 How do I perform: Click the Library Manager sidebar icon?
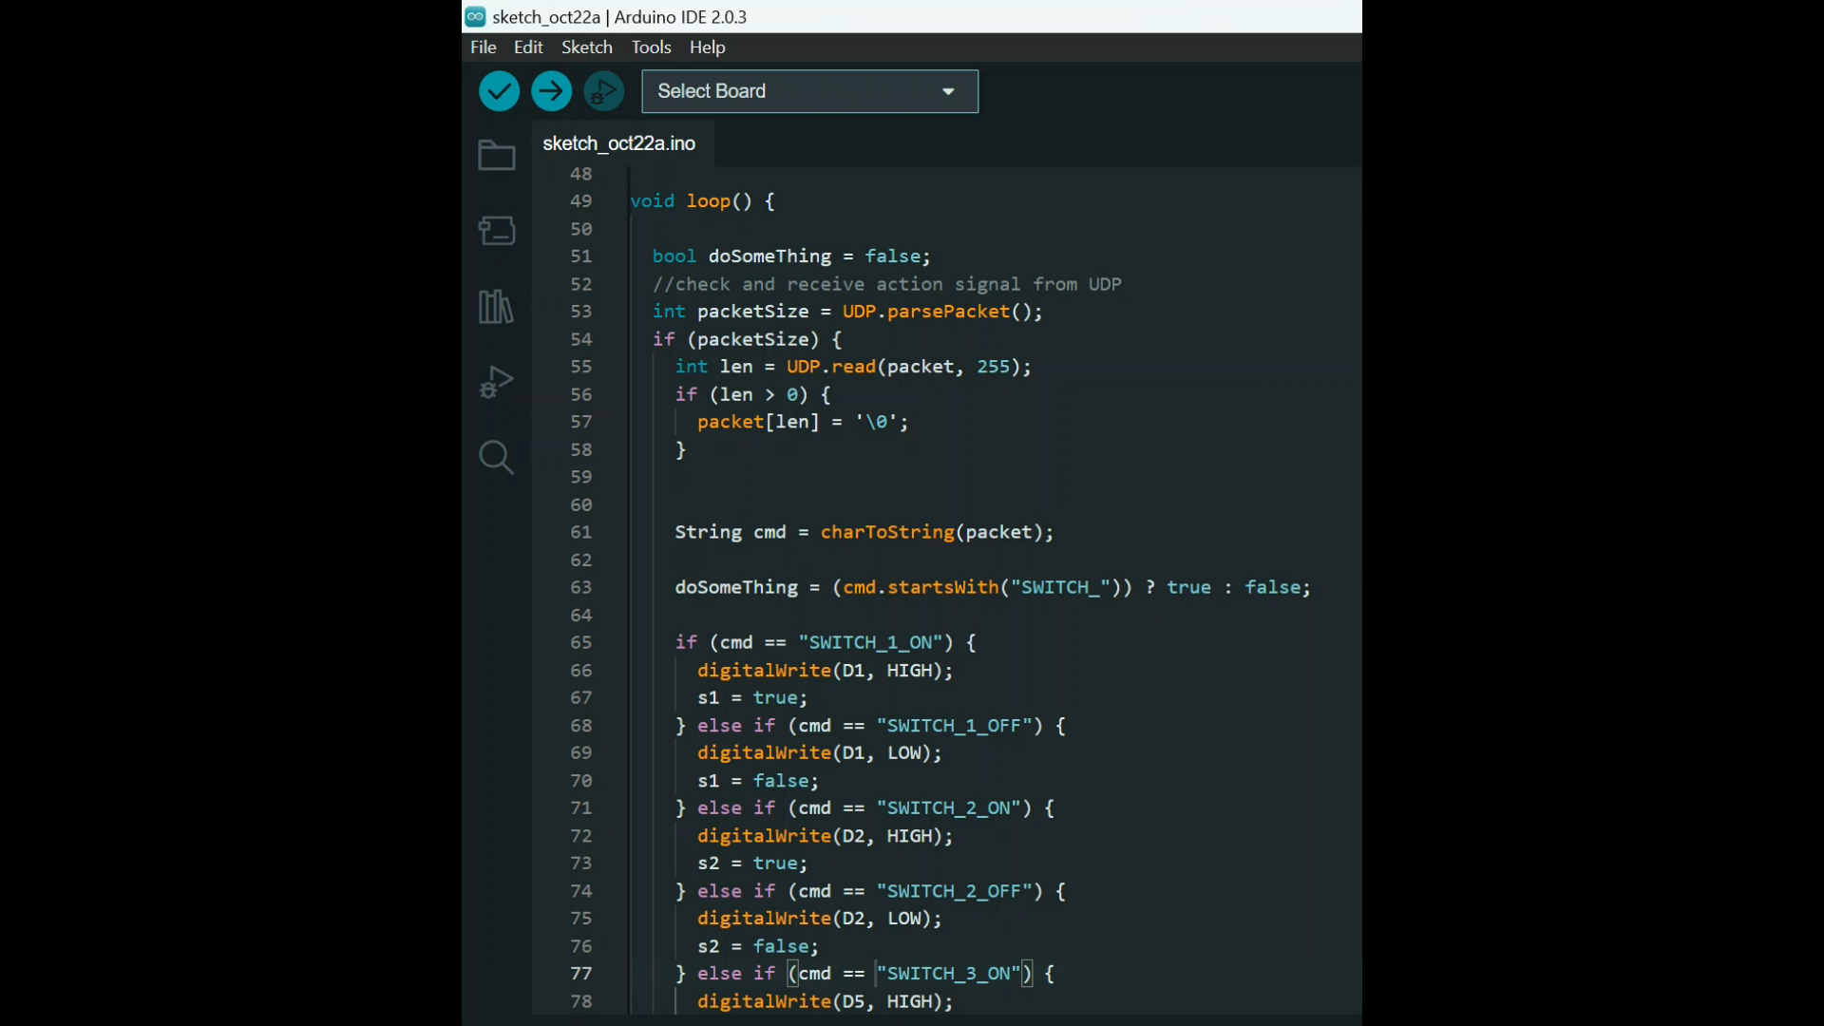[x=496, y=306]
